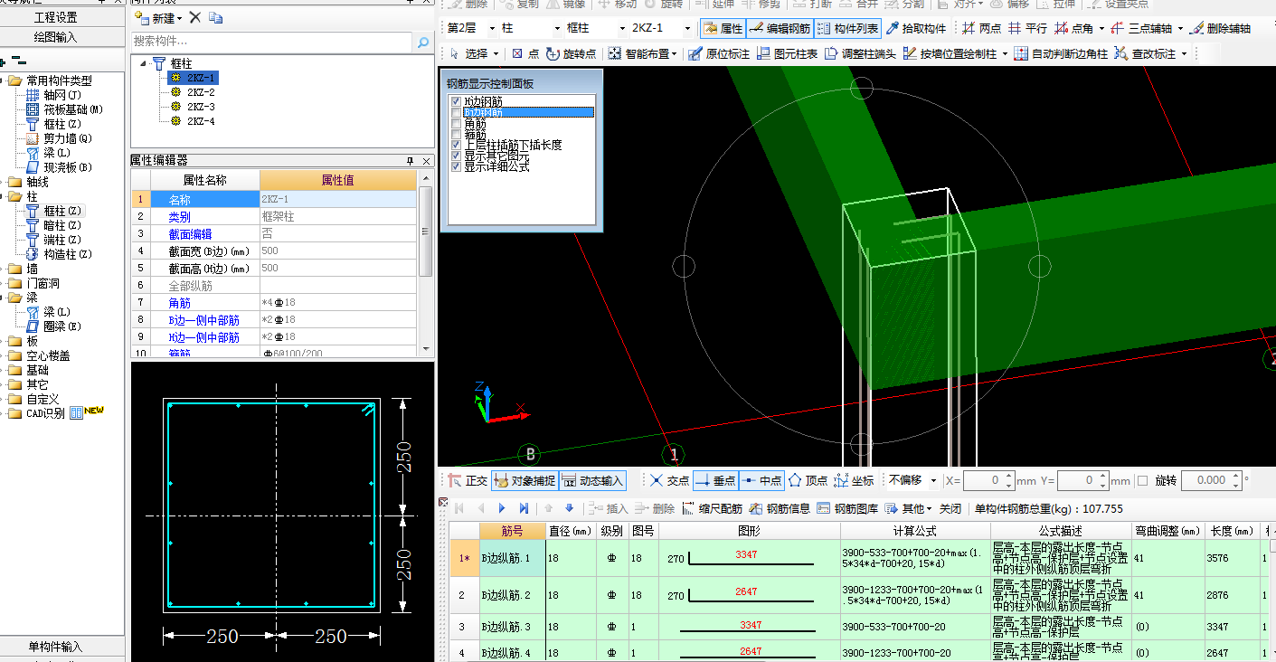Choose the 平行 parallel axis tool
This screenshot has height=662, width=1276.
(x=1027, y=29)
